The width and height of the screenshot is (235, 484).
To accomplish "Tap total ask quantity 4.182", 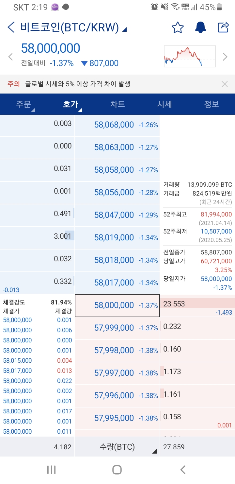I will pos(63,447).
